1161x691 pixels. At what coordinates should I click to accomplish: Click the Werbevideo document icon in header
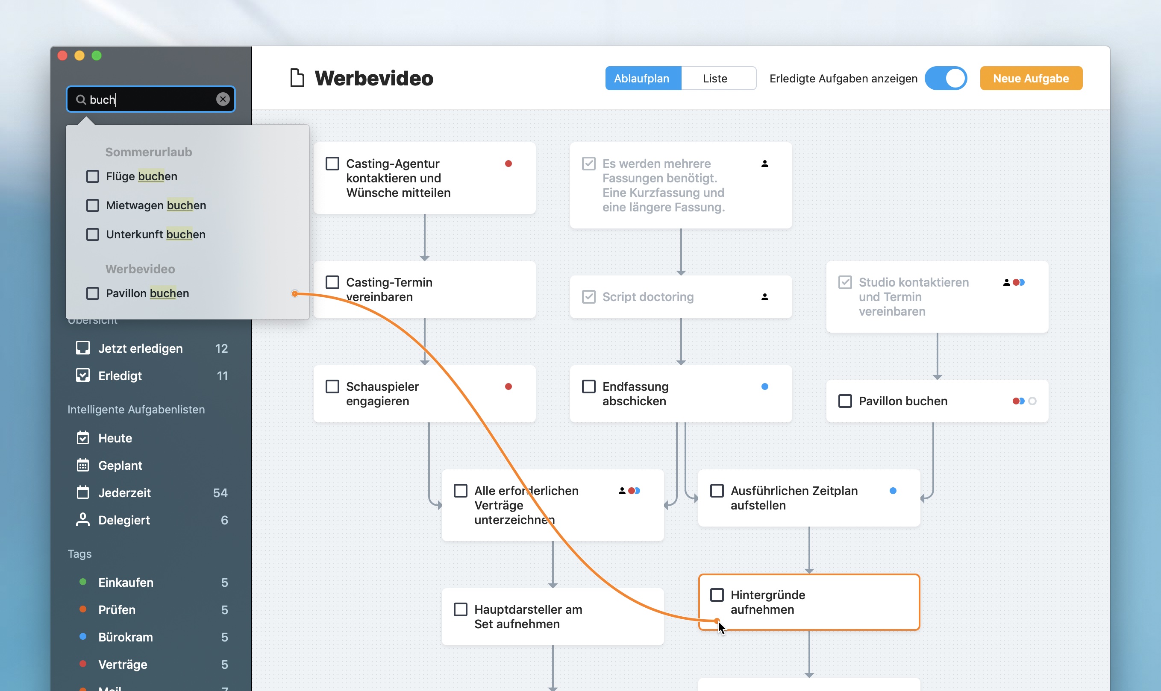click(297, 78)
